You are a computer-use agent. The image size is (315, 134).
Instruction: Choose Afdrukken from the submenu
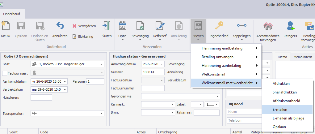click(288, 84)
